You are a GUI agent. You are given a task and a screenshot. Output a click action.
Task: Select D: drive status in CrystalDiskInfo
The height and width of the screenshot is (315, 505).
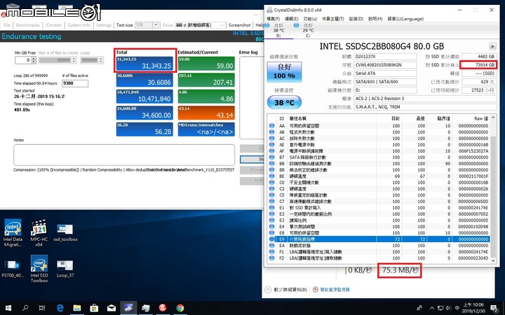coord(279,30)
